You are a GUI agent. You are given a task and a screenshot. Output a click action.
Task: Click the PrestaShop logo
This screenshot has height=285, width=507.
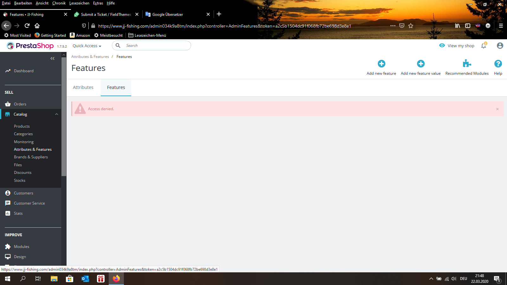(x=30, y=46)
